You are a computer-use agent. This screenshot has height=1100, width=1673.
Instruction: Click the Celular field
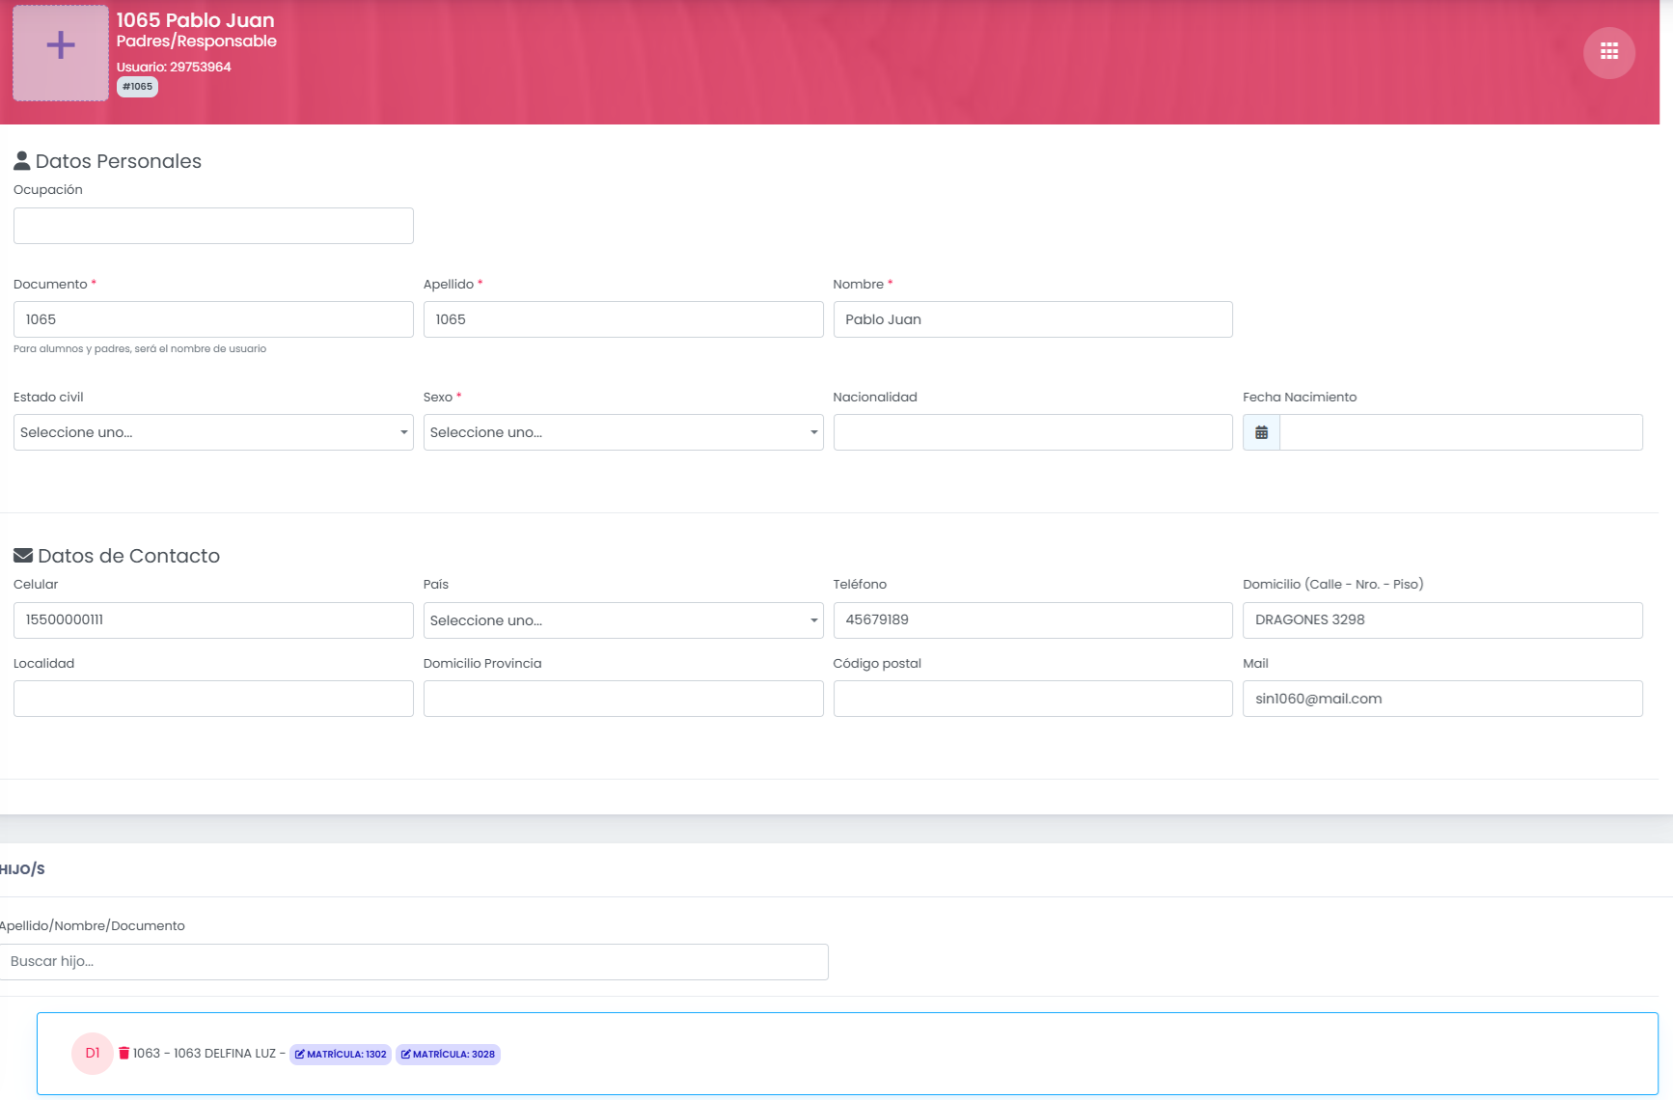point(213,620)
